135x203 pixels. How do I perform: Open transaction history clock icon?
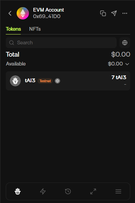[68, 191]
